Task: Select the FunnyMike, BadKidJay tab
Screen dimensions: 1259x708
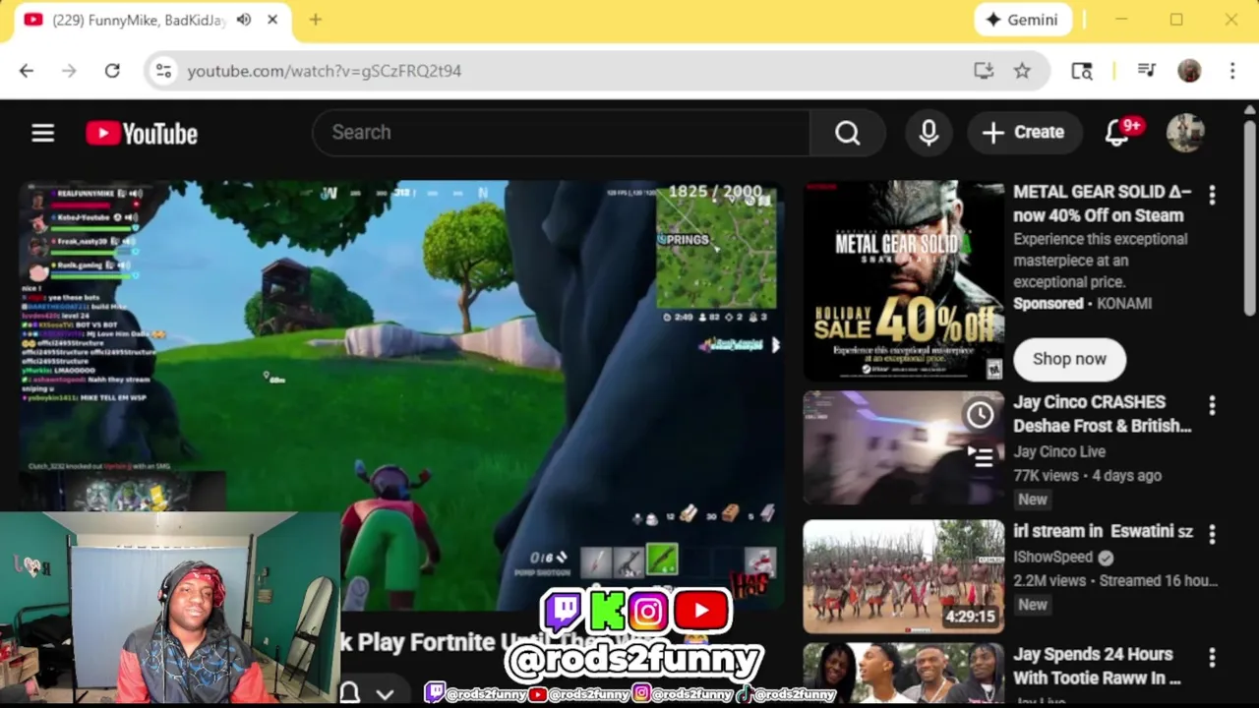Action: 152,20
